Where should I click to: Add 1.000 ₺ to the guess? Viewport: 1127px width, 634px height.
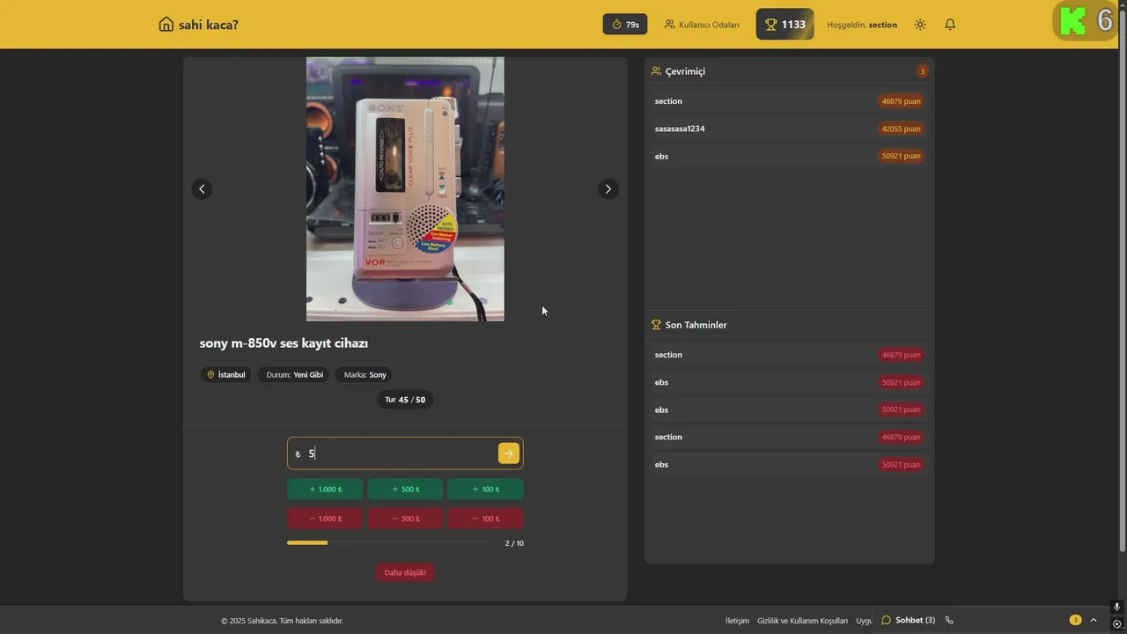tap(325, 489)
